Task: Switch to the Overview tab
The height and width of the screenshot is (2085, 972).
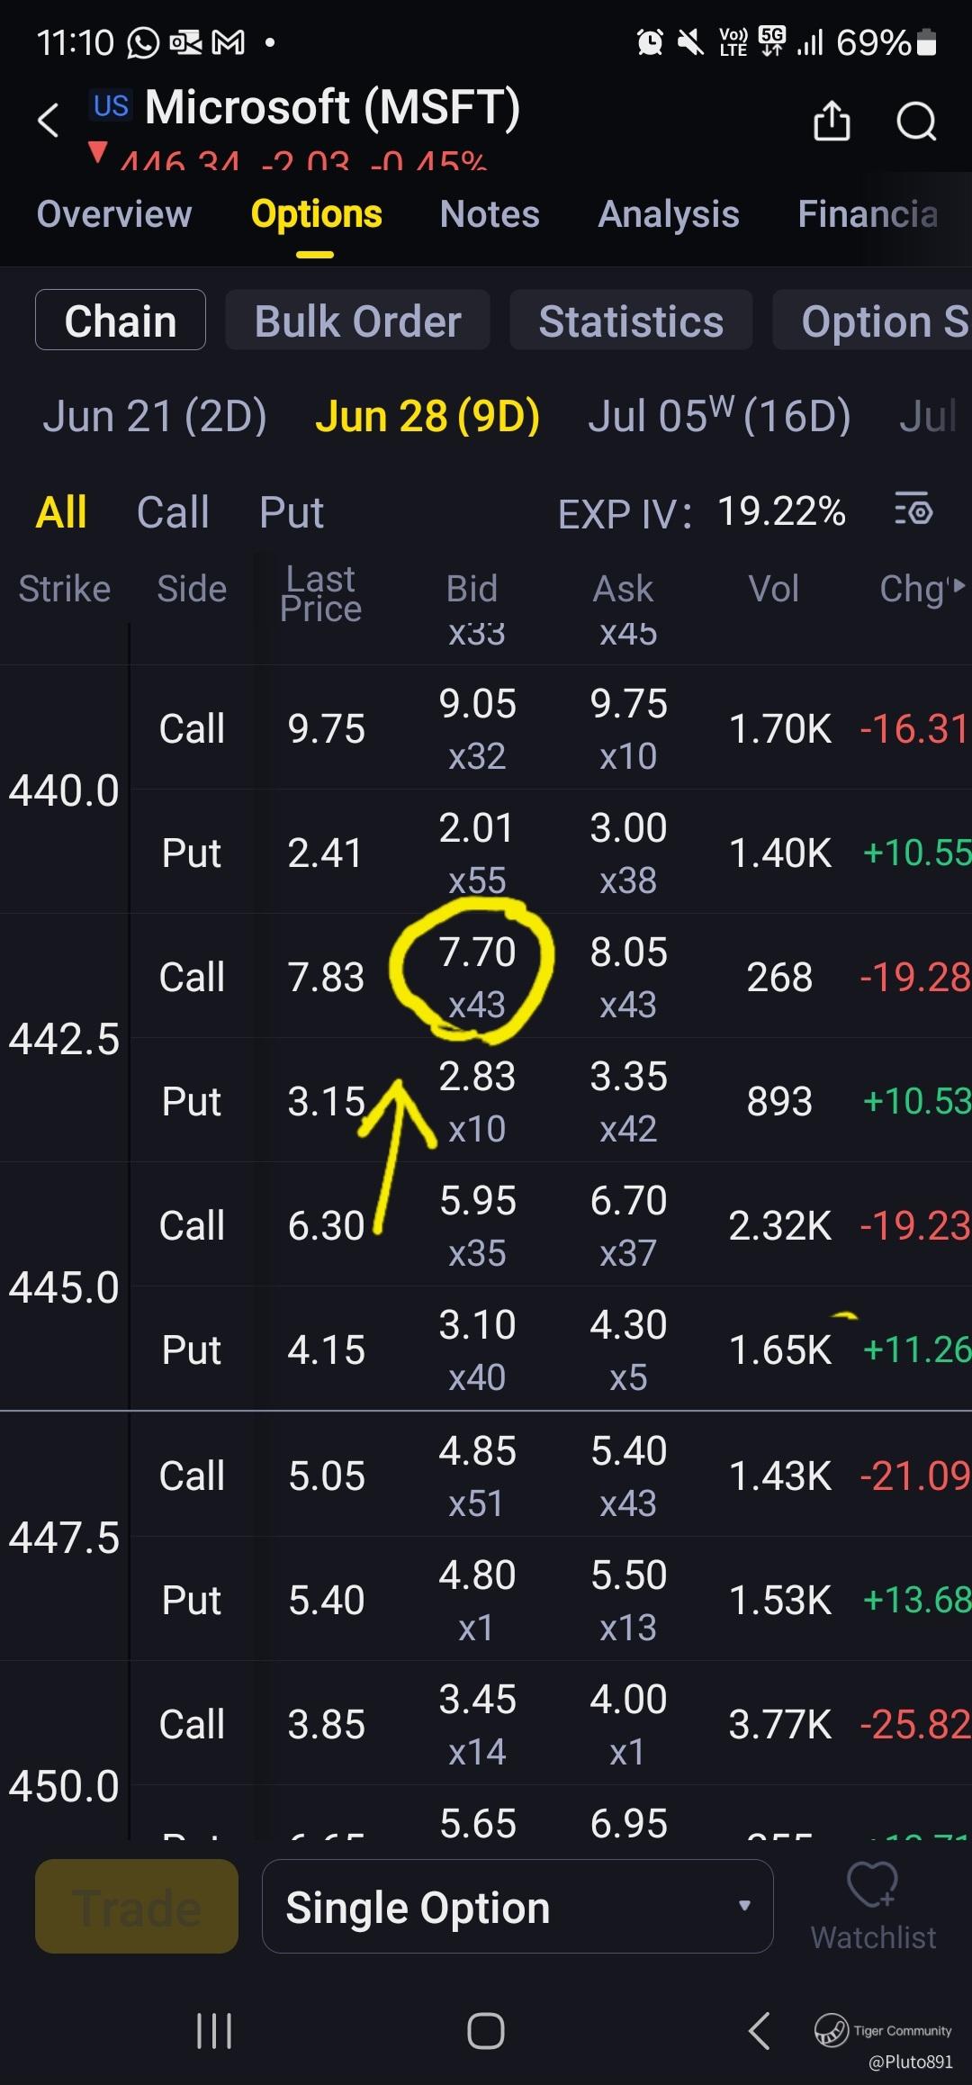Action: tap(114, 214)
